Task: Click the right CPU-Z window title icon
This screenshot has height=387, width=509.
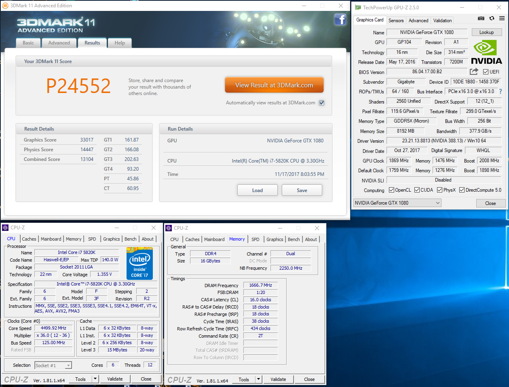Action: coord(169,228)
